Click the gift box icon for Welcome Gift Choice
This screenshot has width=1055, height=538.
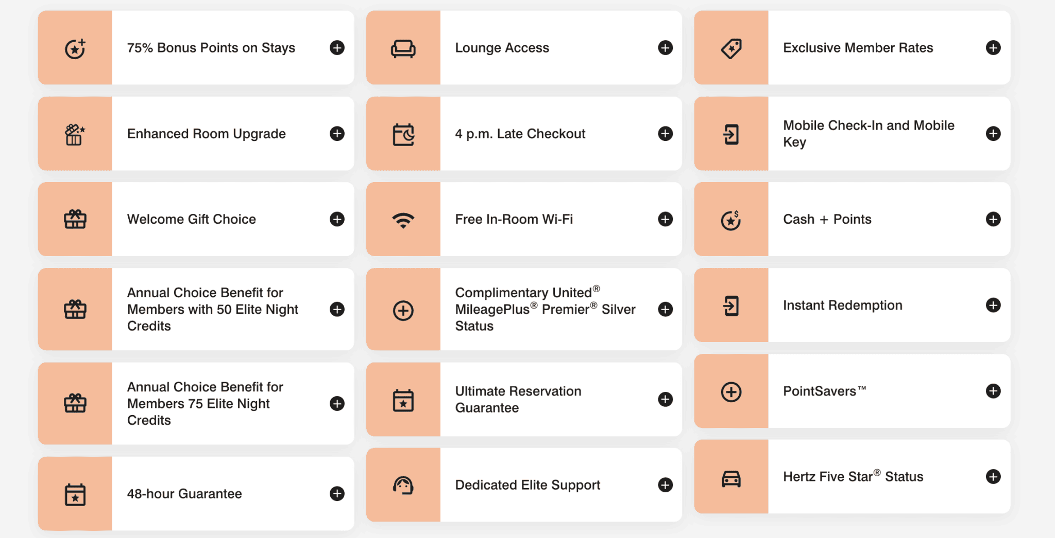75,220
